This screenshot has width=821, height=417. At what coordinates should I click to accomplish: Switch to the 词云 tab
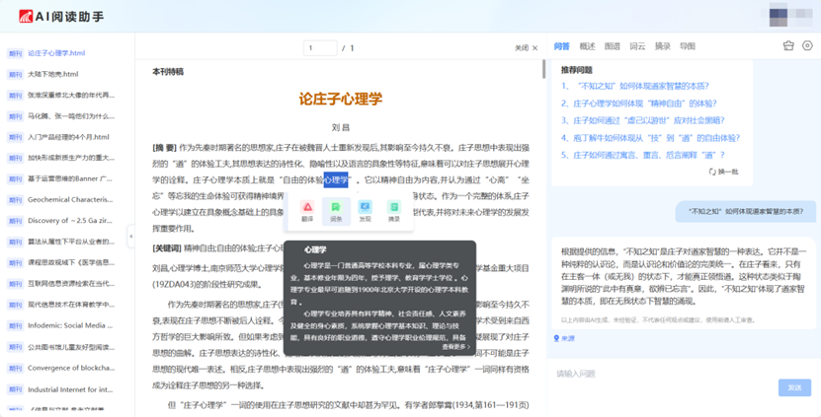point(637,46)
